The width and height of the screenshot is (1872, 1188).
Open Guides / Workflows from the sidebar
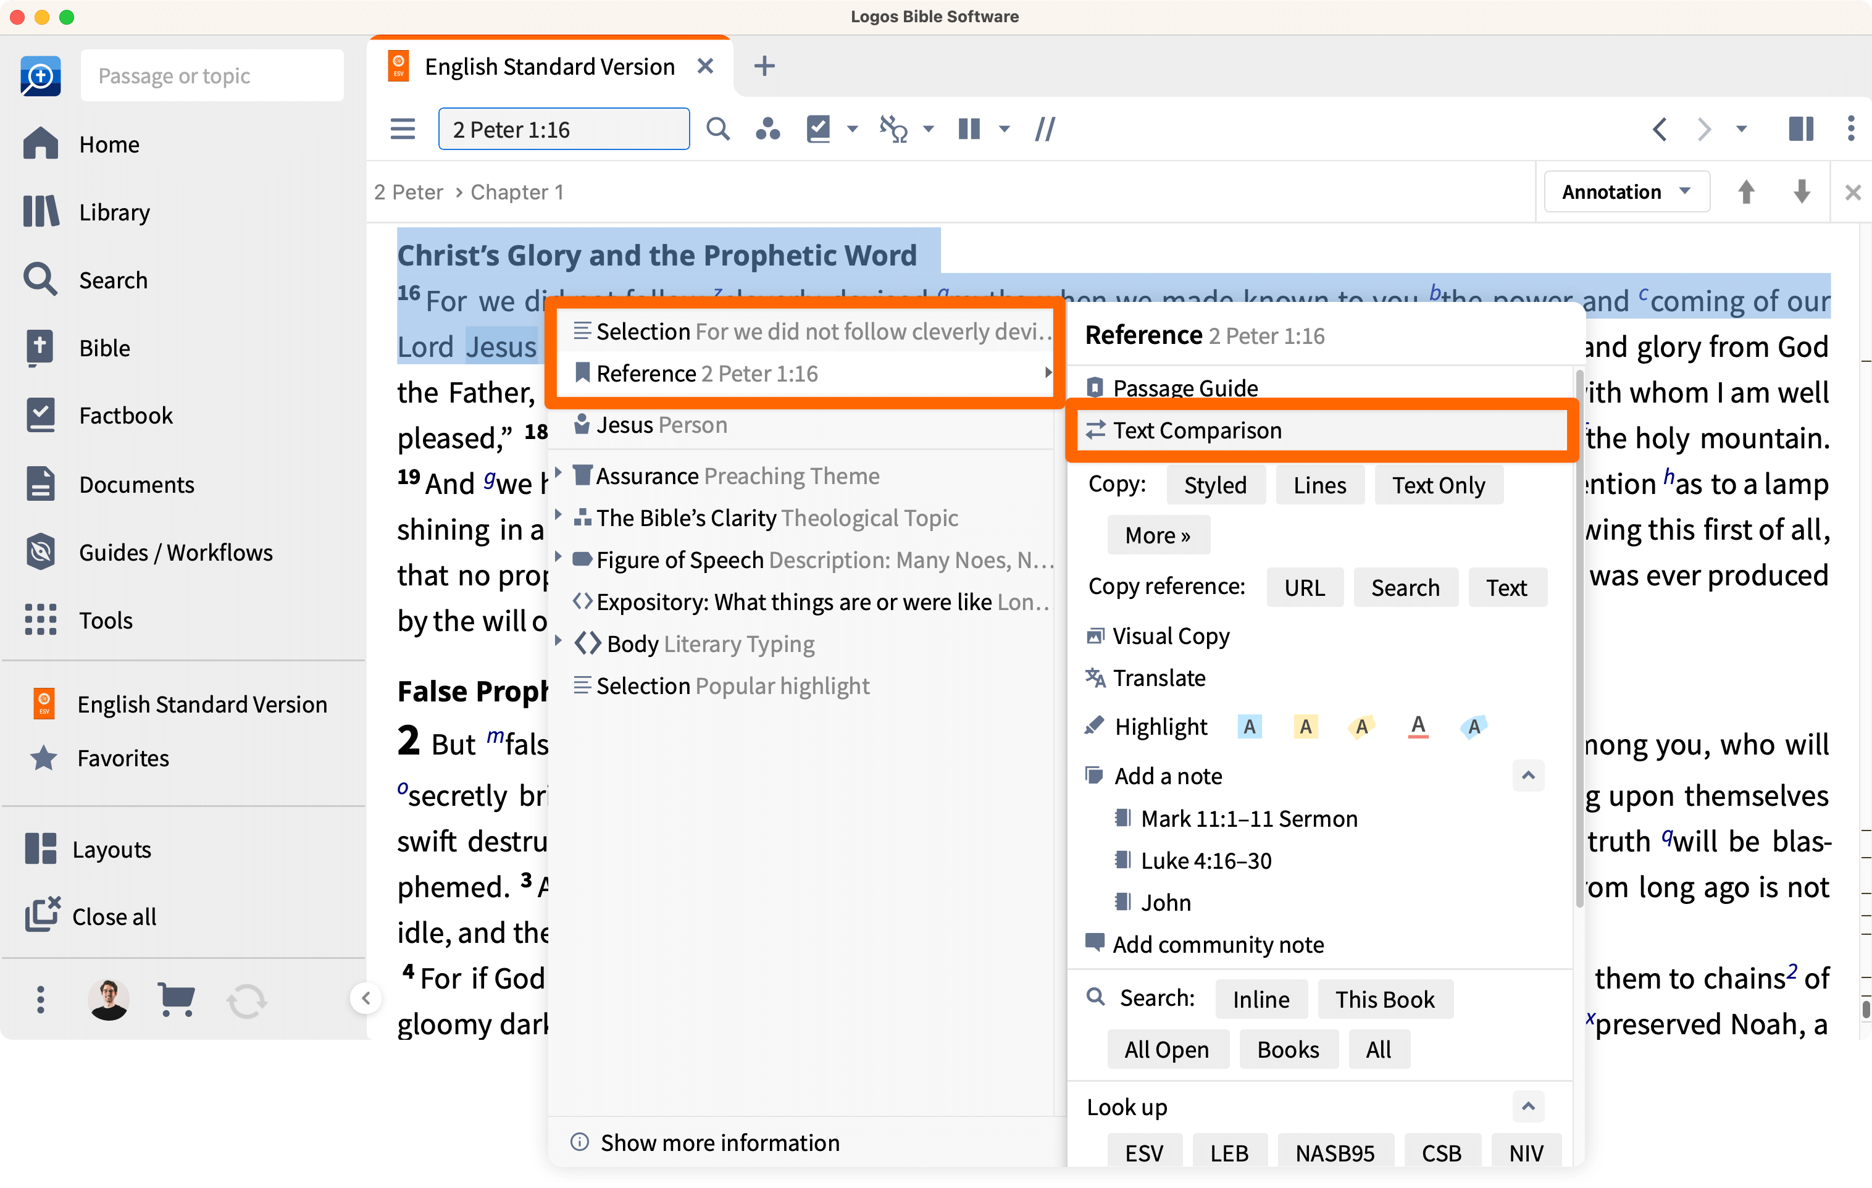pos(148,552)
